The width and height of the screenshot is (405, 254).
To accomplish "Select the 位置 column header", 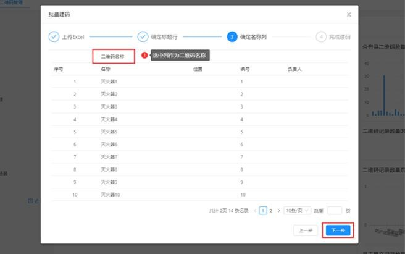I will (x=198, y=69).
